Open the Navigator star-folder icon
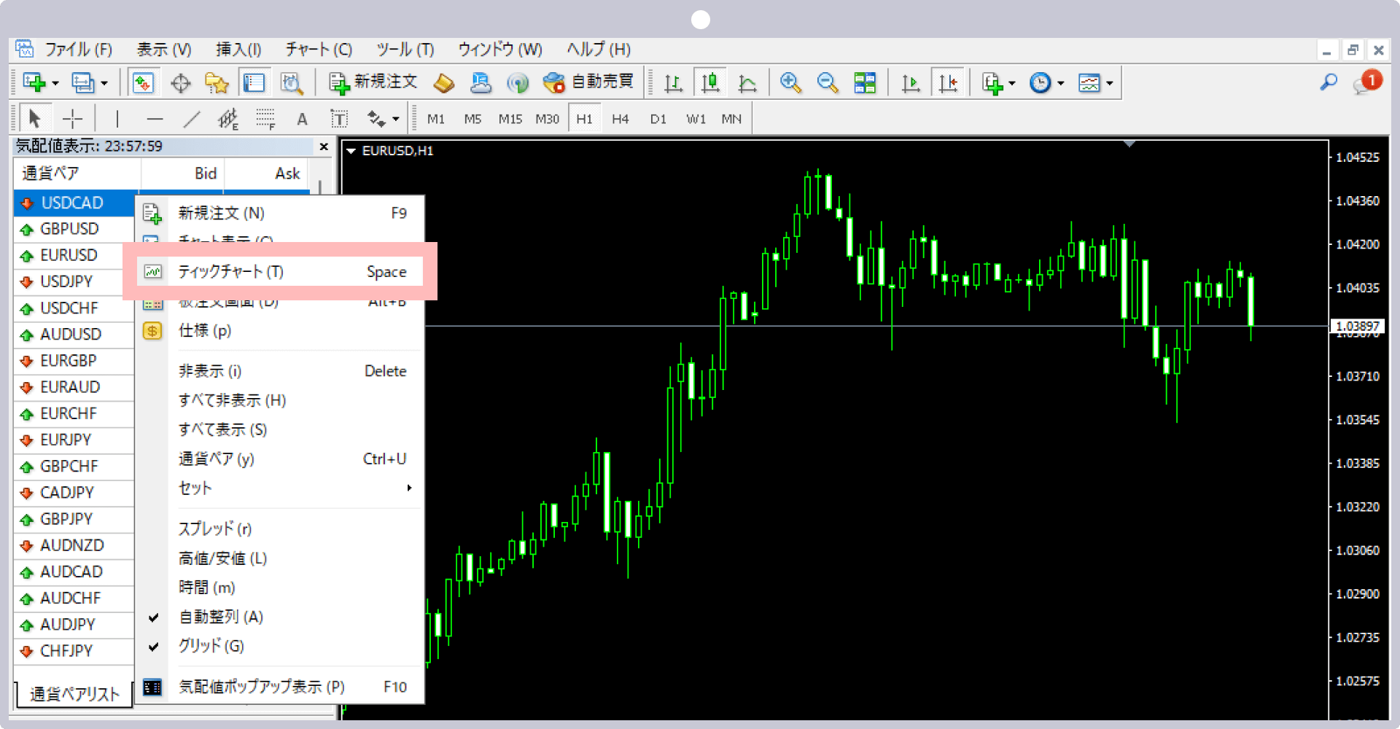The height and width of the screenshot is (729, 1400). coord(217,82)
